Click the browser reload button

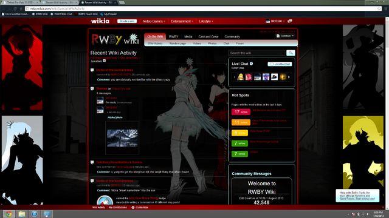coord(15,8)
